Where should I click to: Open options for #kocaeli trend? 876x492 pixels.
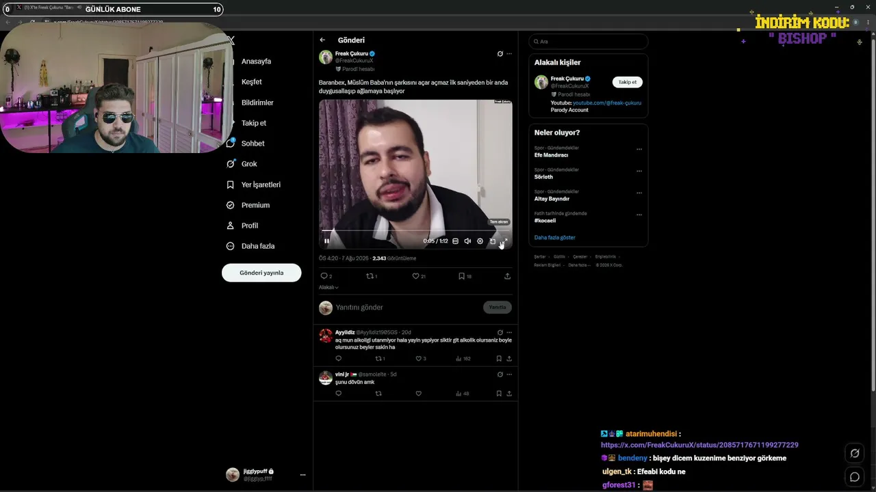click(x=639, y=215)
